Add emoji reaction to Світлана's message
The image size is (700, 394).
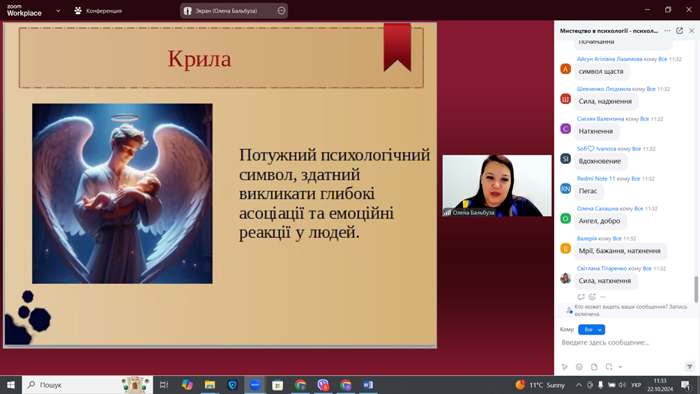pyautogui.click(x=592, y=297)
